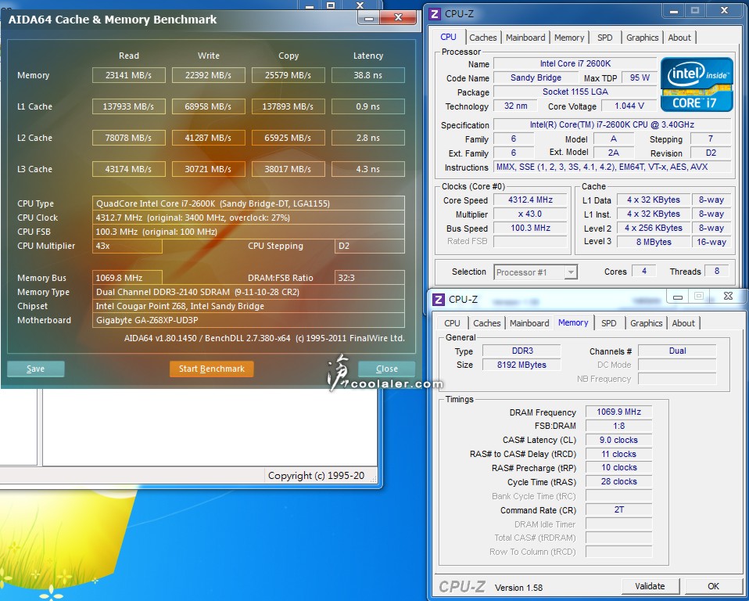This screenshot has height=601, width=749.
Task: Click the Save button in AIDA64
Action: (x=35, y=369)
